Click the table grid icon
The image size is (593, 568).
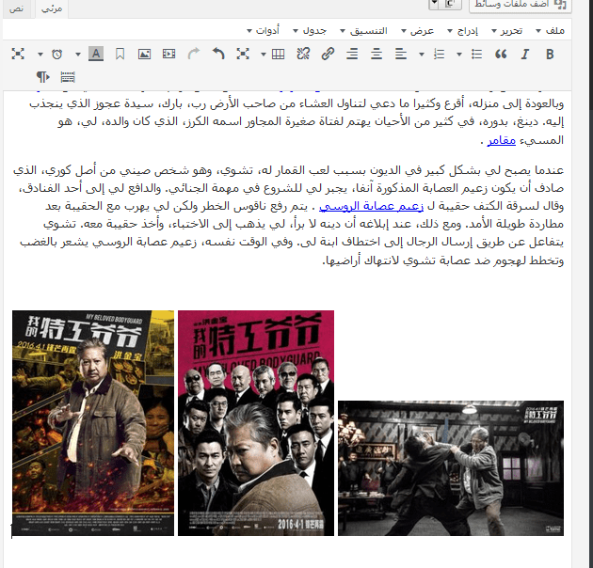[279, 54]
